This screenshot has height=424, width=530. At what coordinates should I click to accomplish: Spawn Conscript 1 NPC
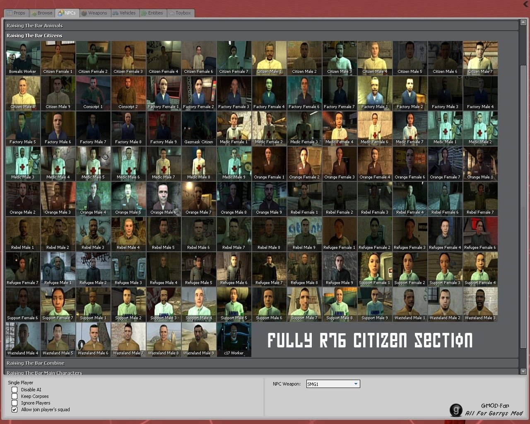(x=93, y=93)
